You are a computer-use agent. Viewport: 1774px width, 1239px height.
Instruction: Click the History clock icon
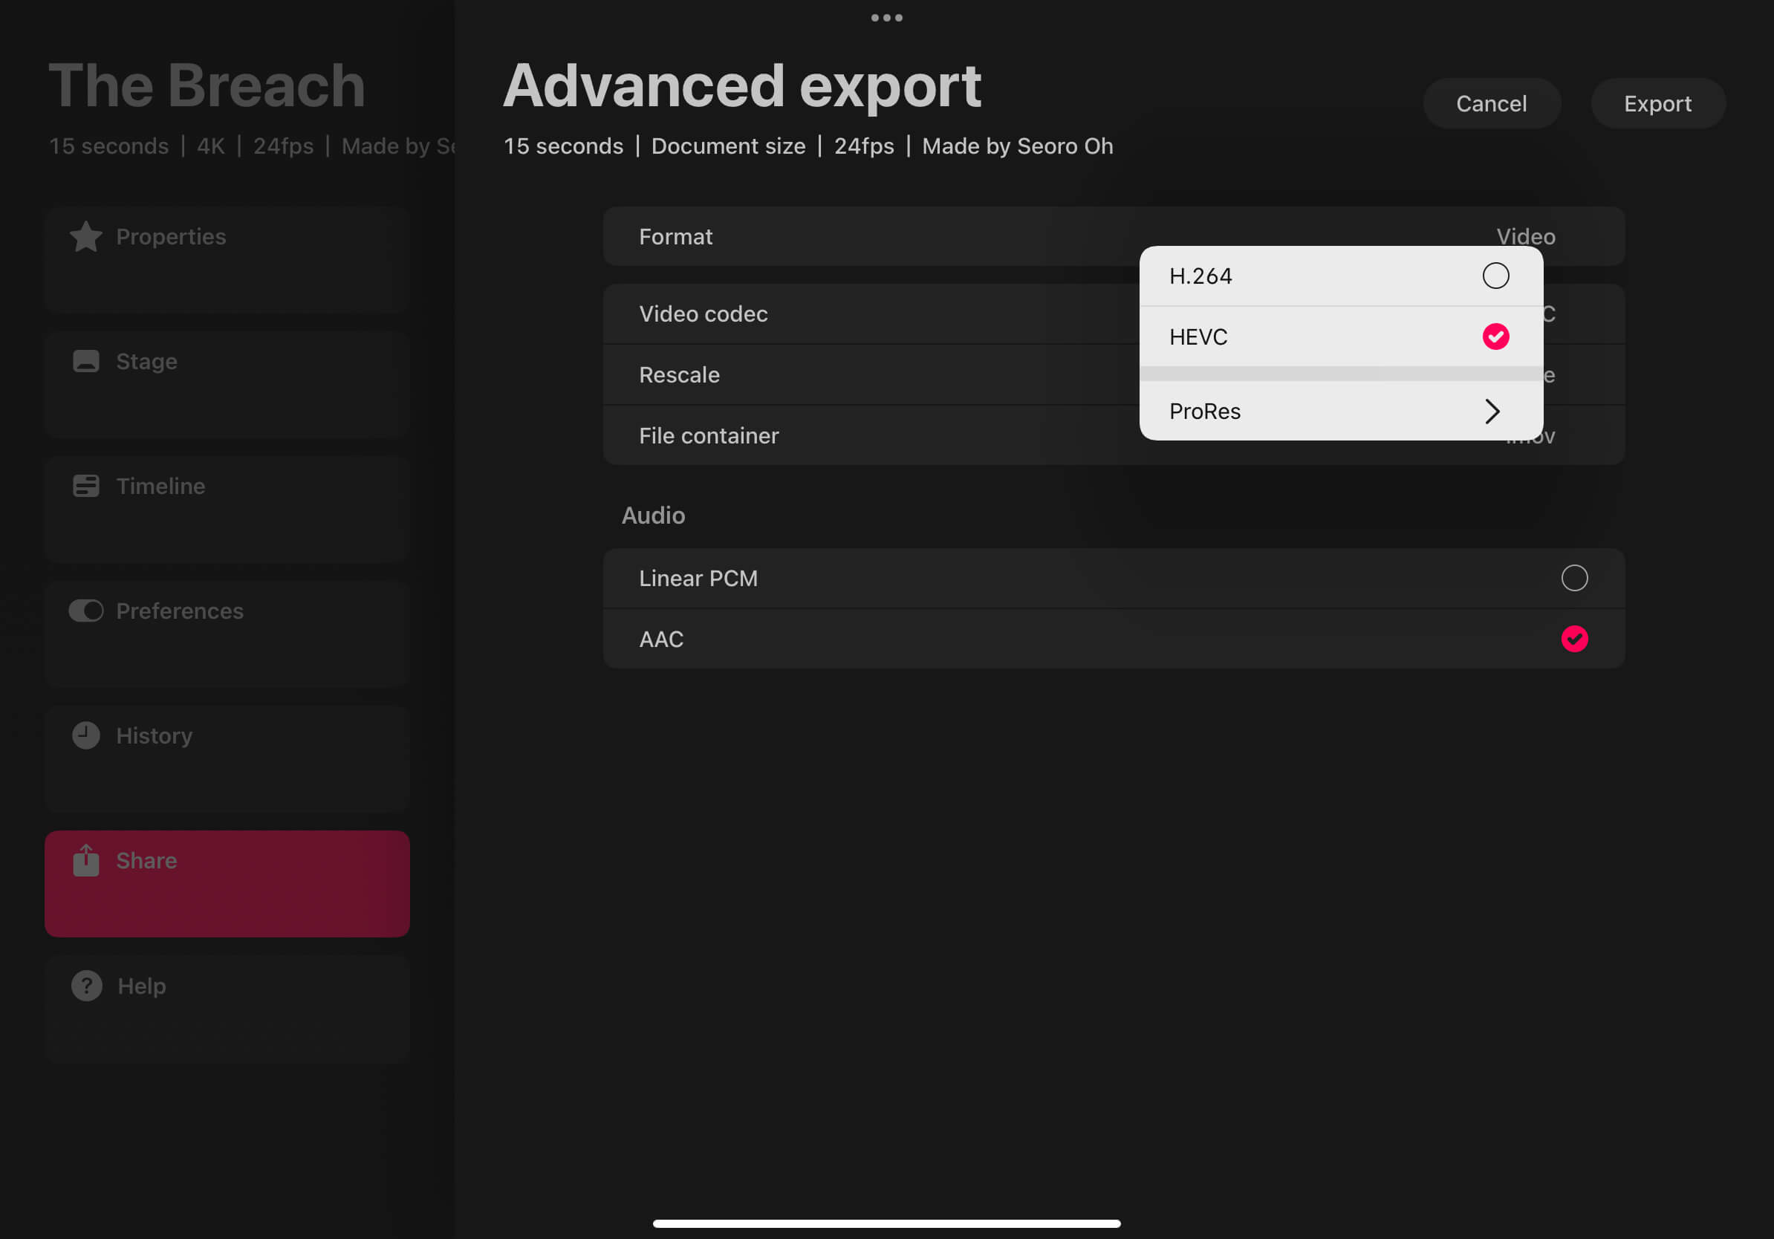click(x=85, y=735)
